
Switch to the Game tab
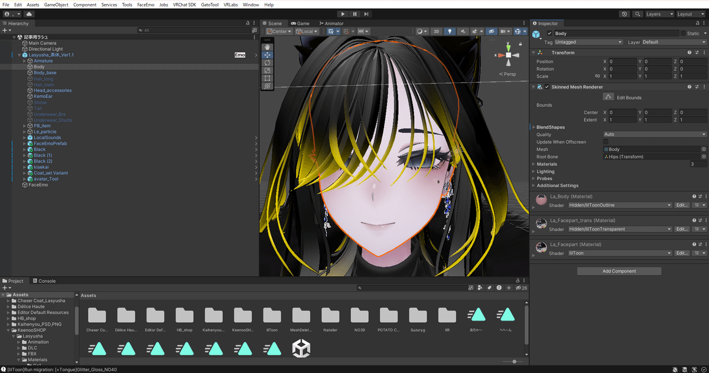click(300, 24)
